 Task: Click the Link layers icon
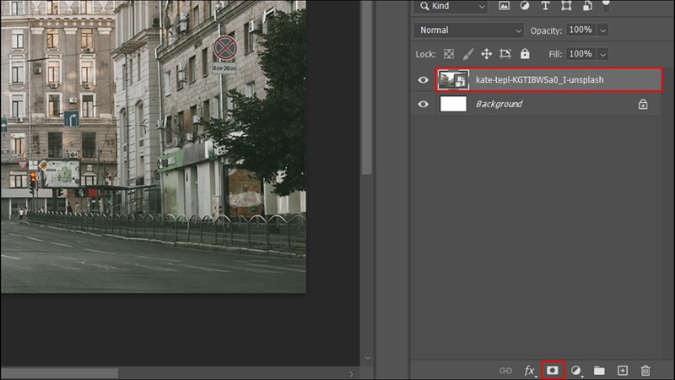[x=505, y=371]
